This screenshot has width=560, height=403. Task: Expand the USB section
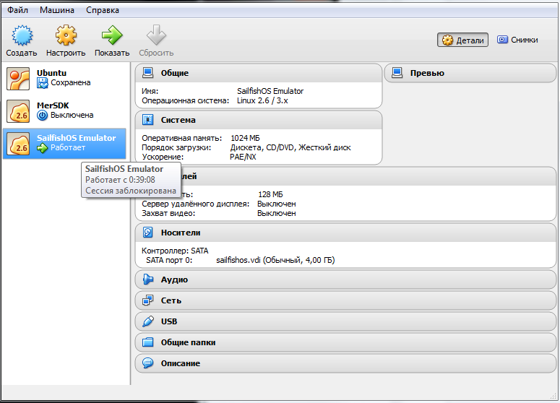345,321
